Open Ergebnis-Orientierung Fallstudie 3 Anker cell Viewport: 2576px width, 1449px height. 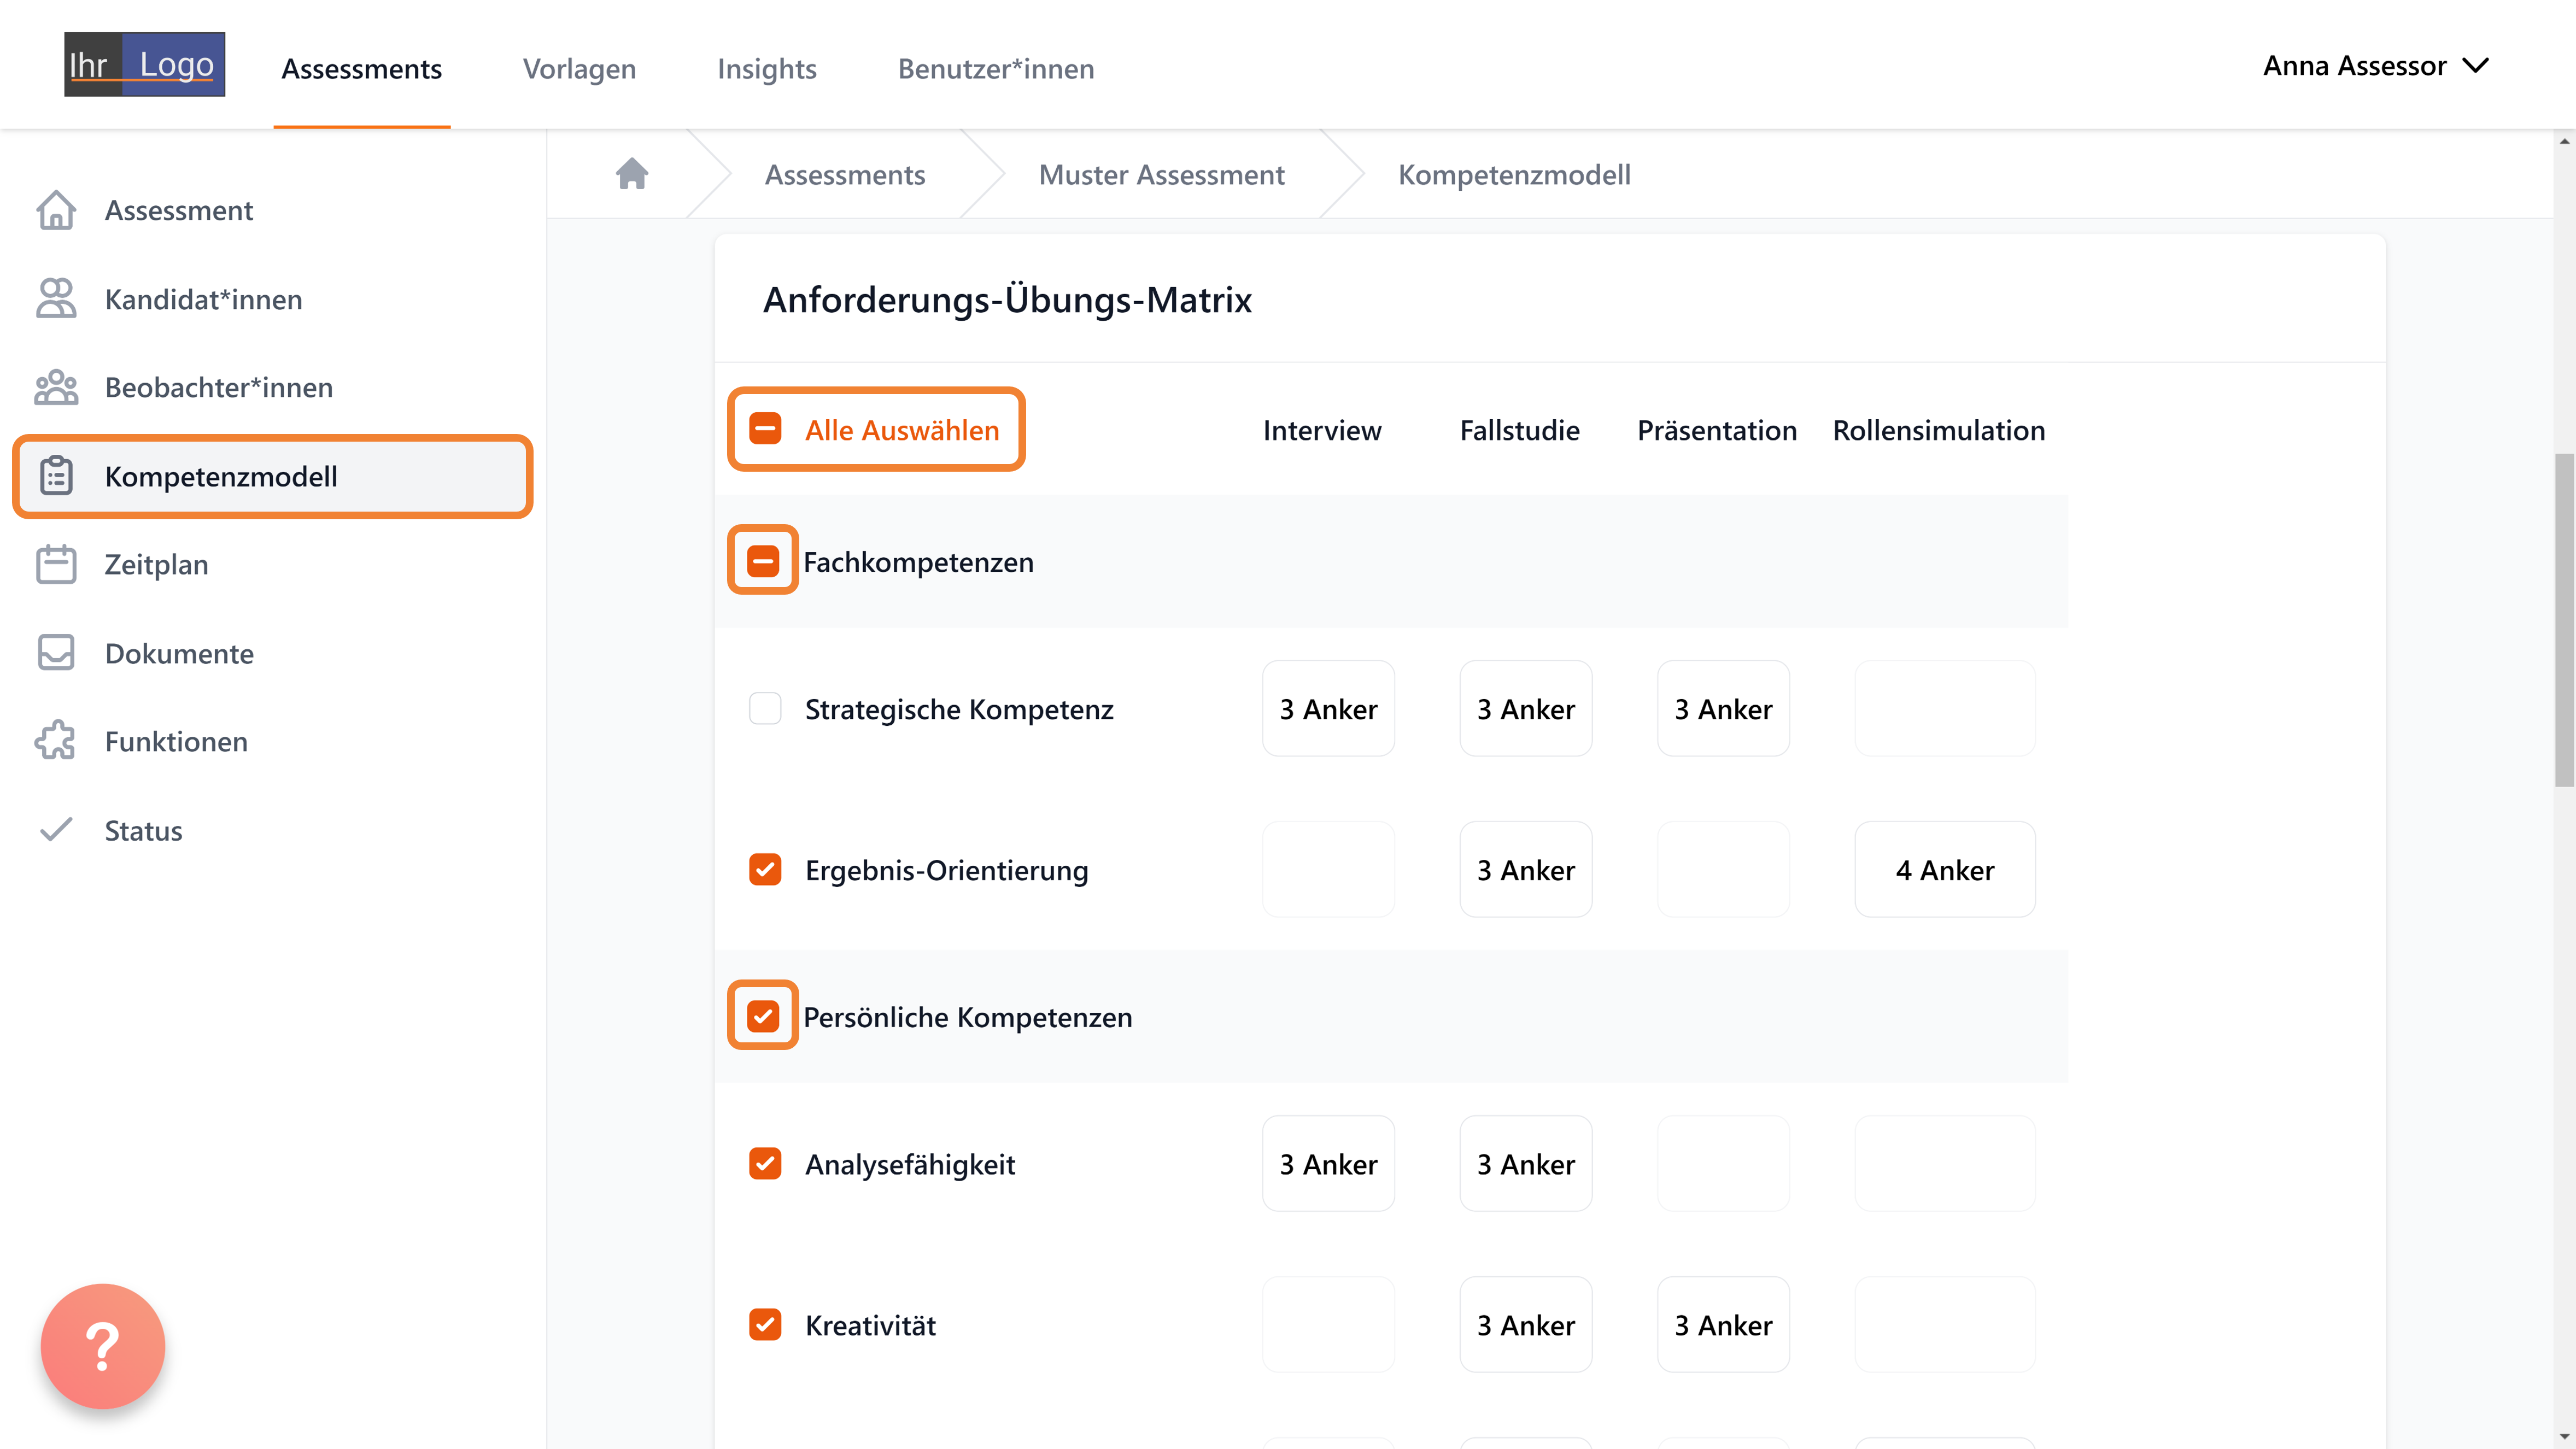pos(1526,869)
